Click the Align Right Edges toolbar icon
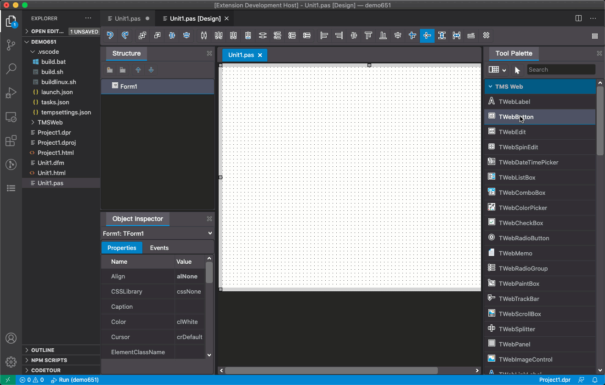Image resolution: width=605 pixels, height=385 pixels. click(x=339, y=35)
